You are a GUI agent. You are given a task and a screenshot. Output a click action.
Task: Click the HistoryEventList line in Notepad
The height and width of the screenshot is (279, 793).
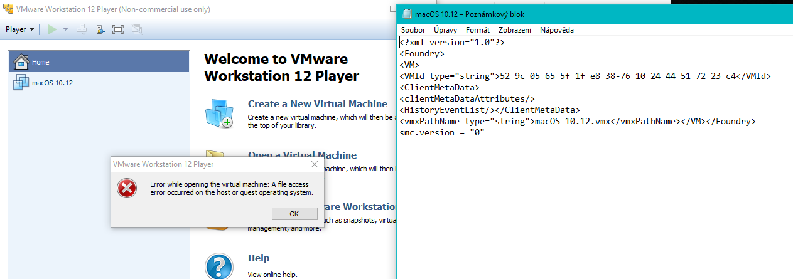(490, 110)
